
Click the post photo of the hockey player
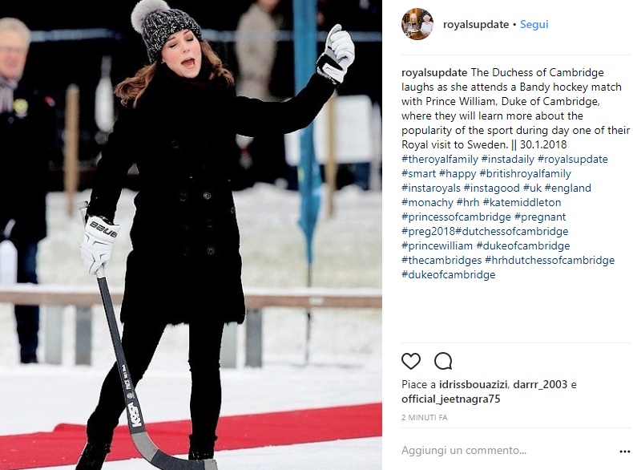(x=191, y=235)
